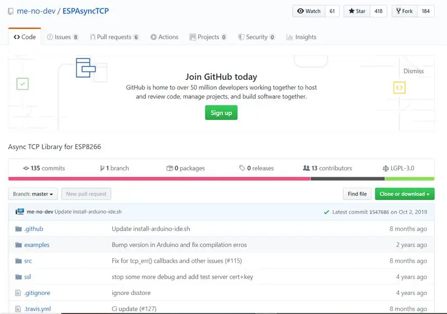This screenshot has height=314, width=447.
Task: Open the Insights tab
Action: click(x=301, y=37)
